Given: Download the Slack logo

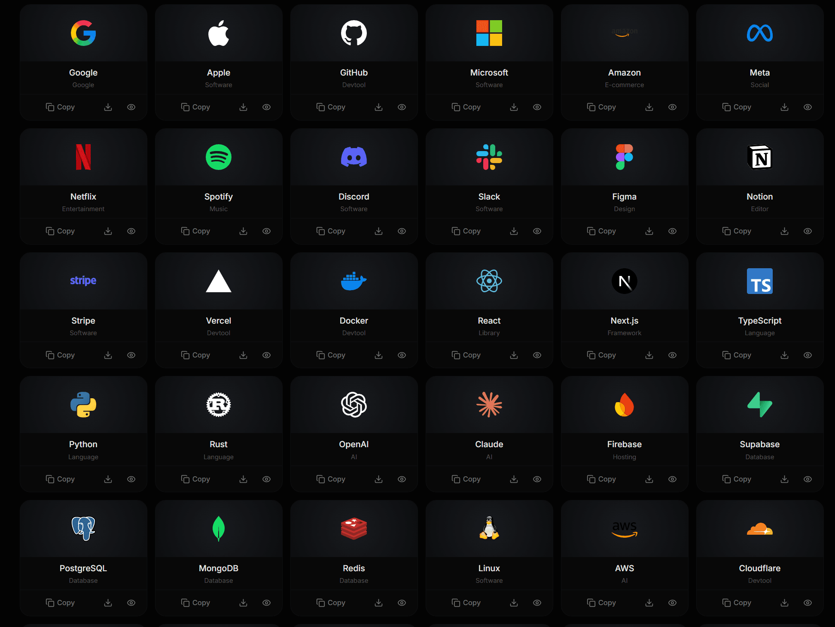Looking at the screenshot, I should [514, 231].
